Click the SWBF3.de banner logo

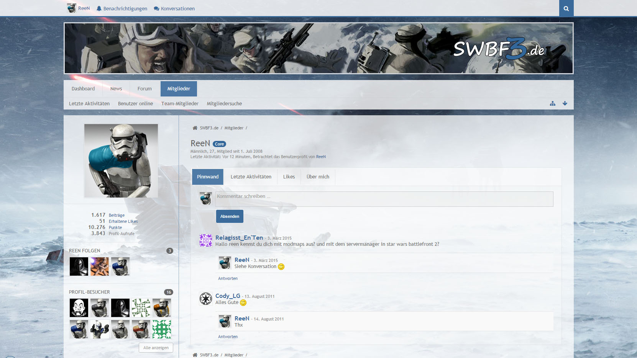click(x=499, y=49)
